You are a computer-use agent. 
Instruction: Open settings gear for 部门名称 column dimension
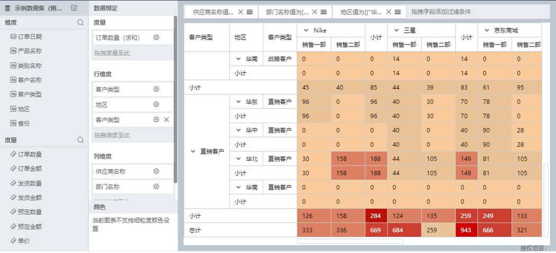(x=156, y=186)
